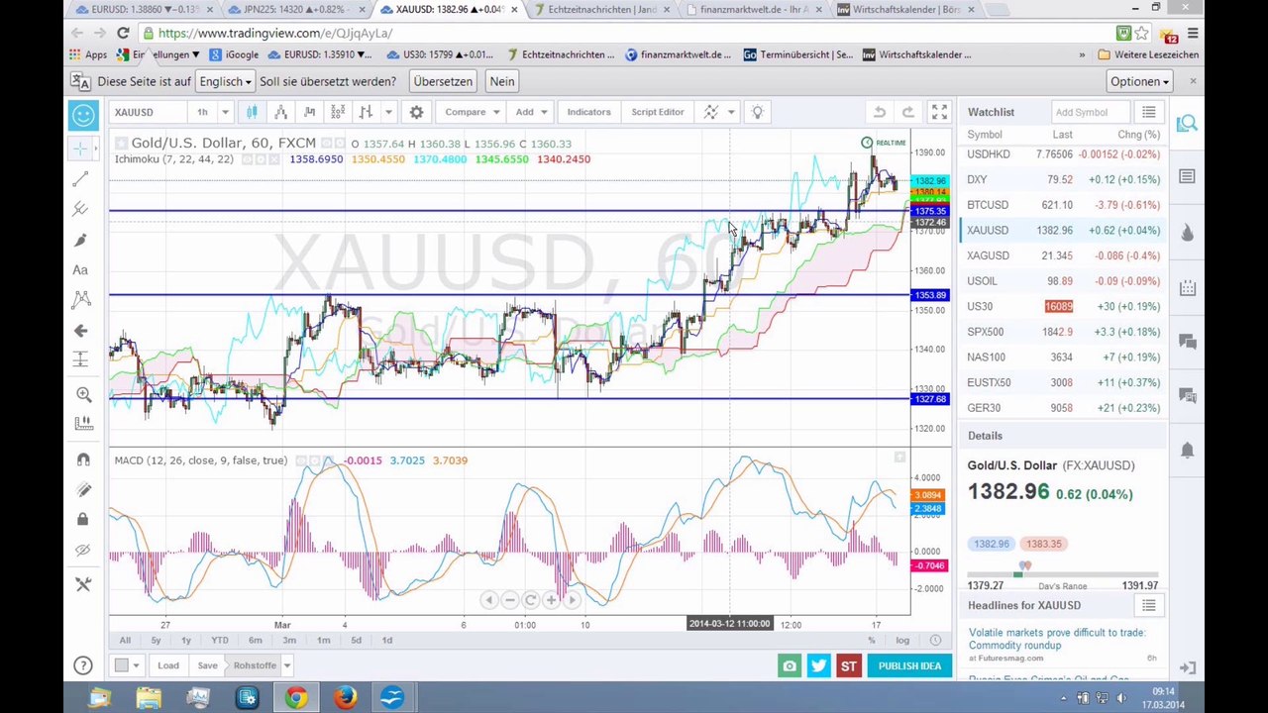Open the pitchfork drawing tools
Screen dimensions: 1268x713
(x=81, y=209)
